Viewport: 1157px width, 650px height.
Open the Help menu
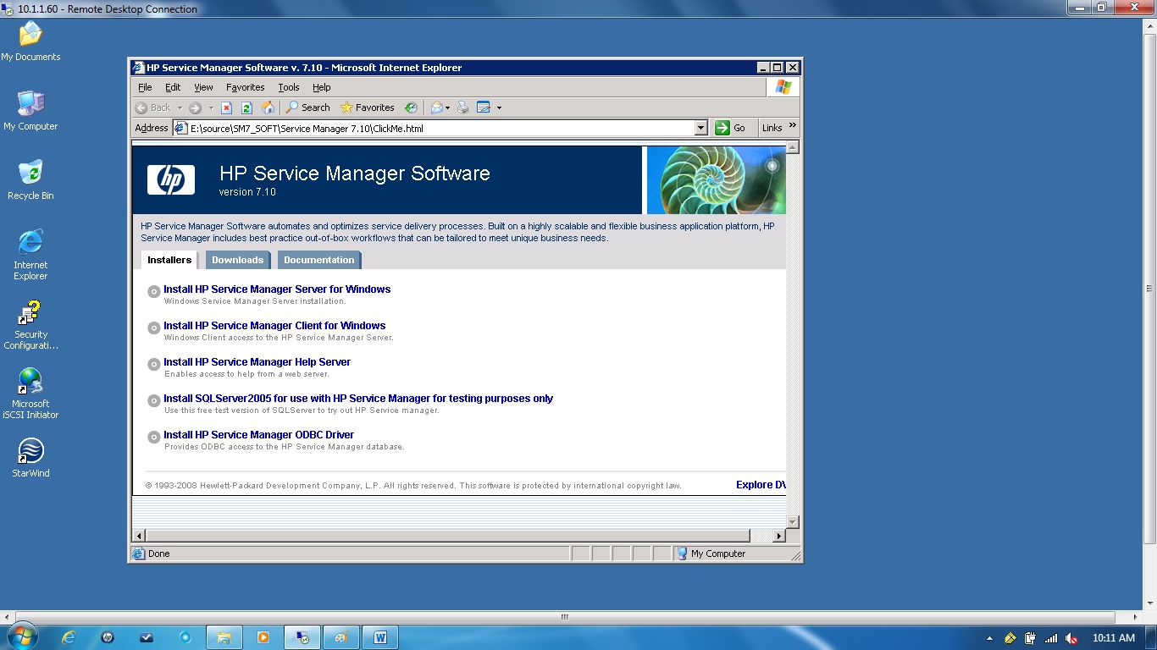point(321,87)
